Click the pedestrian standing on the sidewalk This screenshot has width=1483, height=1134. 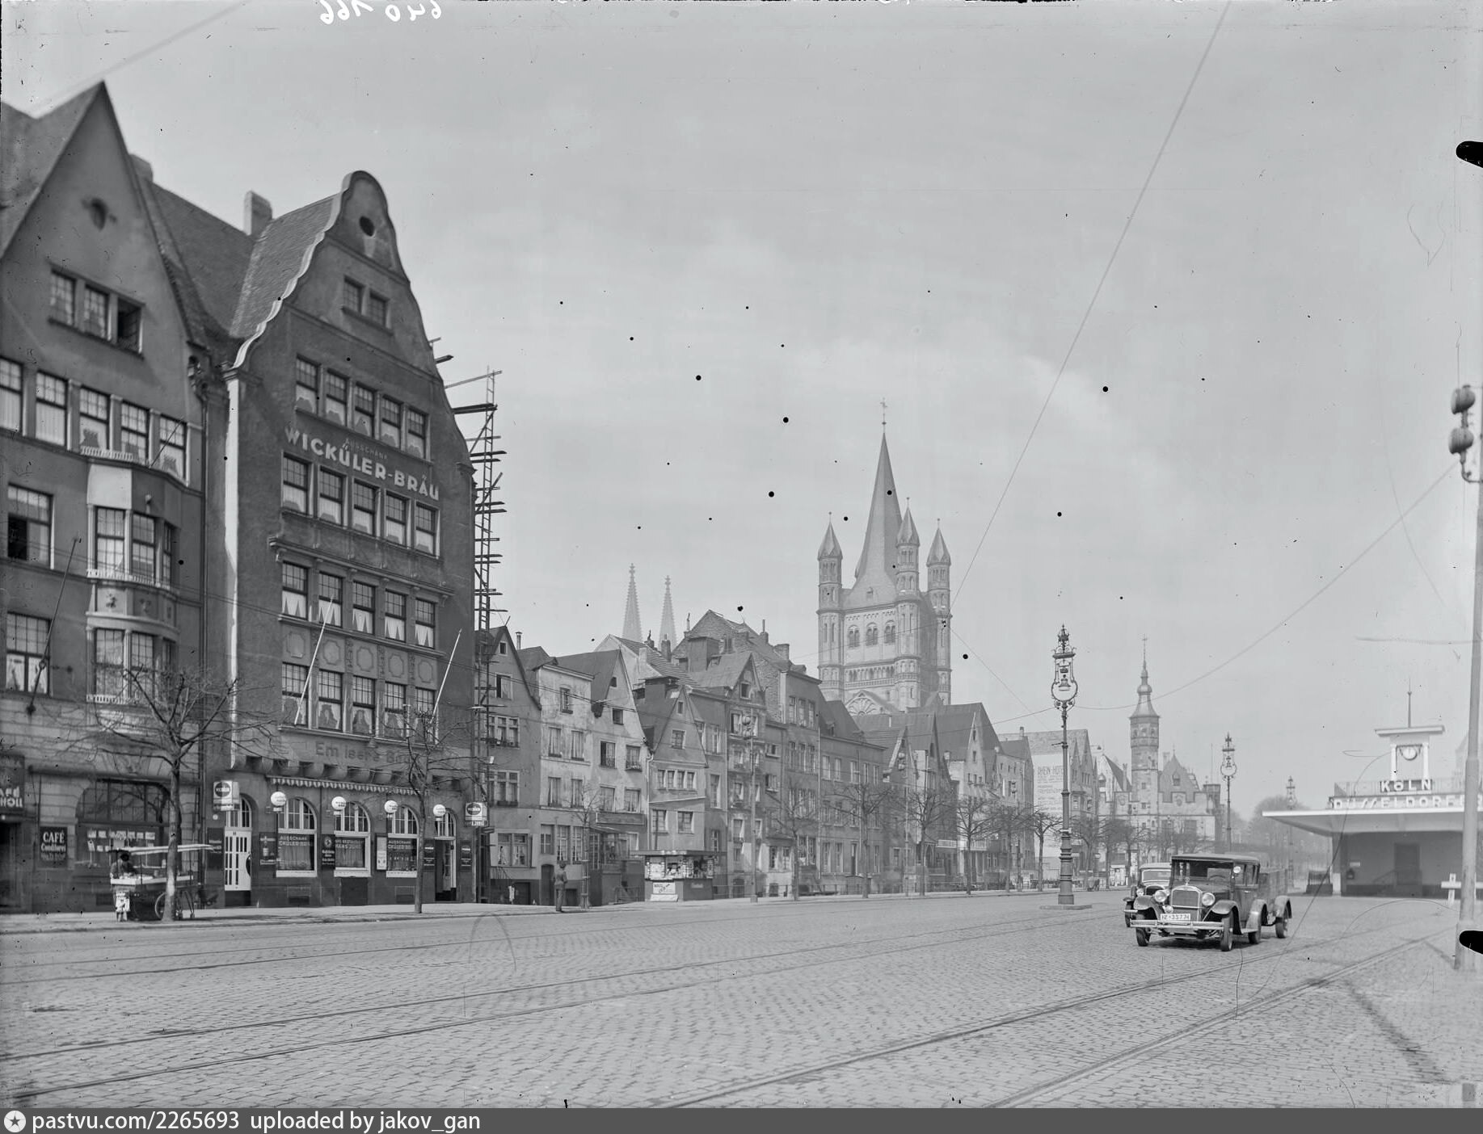[x=559, y=885]
